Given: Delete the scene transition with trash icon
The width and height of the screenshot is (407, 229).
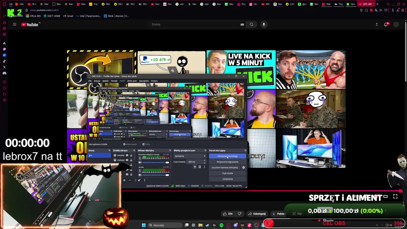Looking at the screenshot, I should (200, 167).
